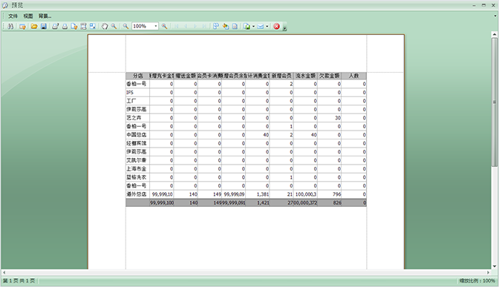Save the document with the floppy disk icon
This screenshot has width=499, height=287.
(44, 27)
